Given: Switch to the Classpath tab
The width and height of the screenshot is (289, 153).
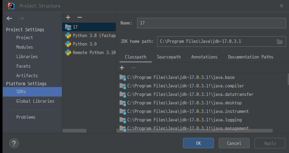Looking at the screenshot, I should tap(136, 57).
